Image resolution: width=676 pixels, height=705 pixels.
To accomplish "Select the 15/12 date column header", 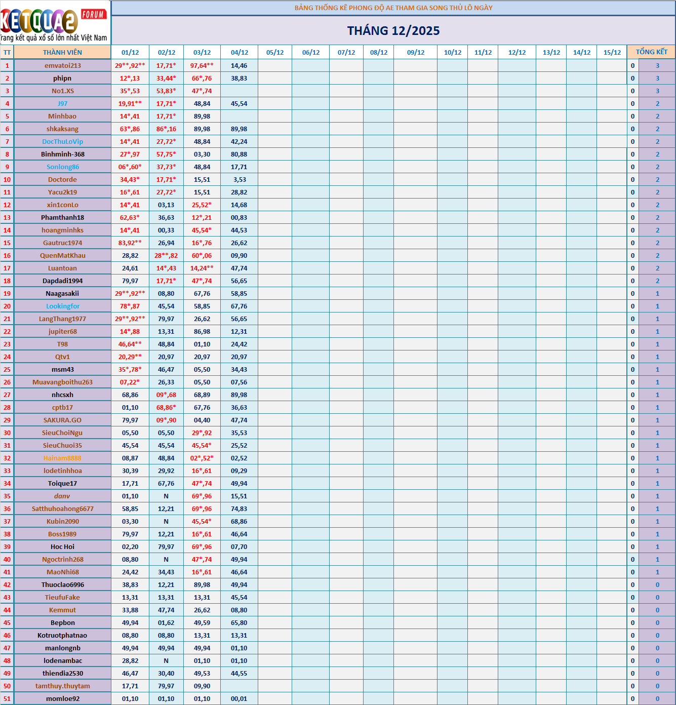I will [x=612, y=52].
